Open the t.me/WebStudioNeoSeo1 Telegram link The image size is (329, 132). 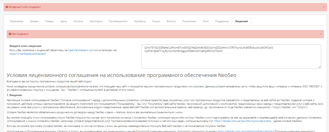[x=28, y=54]
